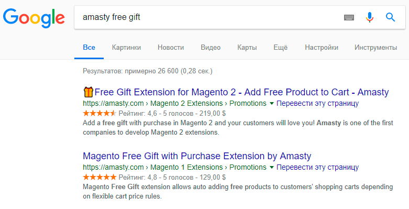Click first result's Перевести эту страницу link
Image resolution: width=409 pixels, height=209 pixels.
point(317,103)
